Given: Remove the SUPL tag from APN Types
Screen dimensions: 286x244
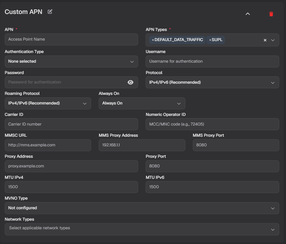Looking at the screenshot, I should tap(210, 40).
